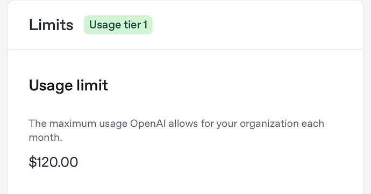Select the Limits page heading
Viewport: 371px width, 194px height.
51,25
